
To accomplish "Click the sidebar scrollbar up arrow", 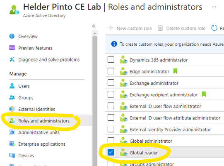I will pos(95,34).
